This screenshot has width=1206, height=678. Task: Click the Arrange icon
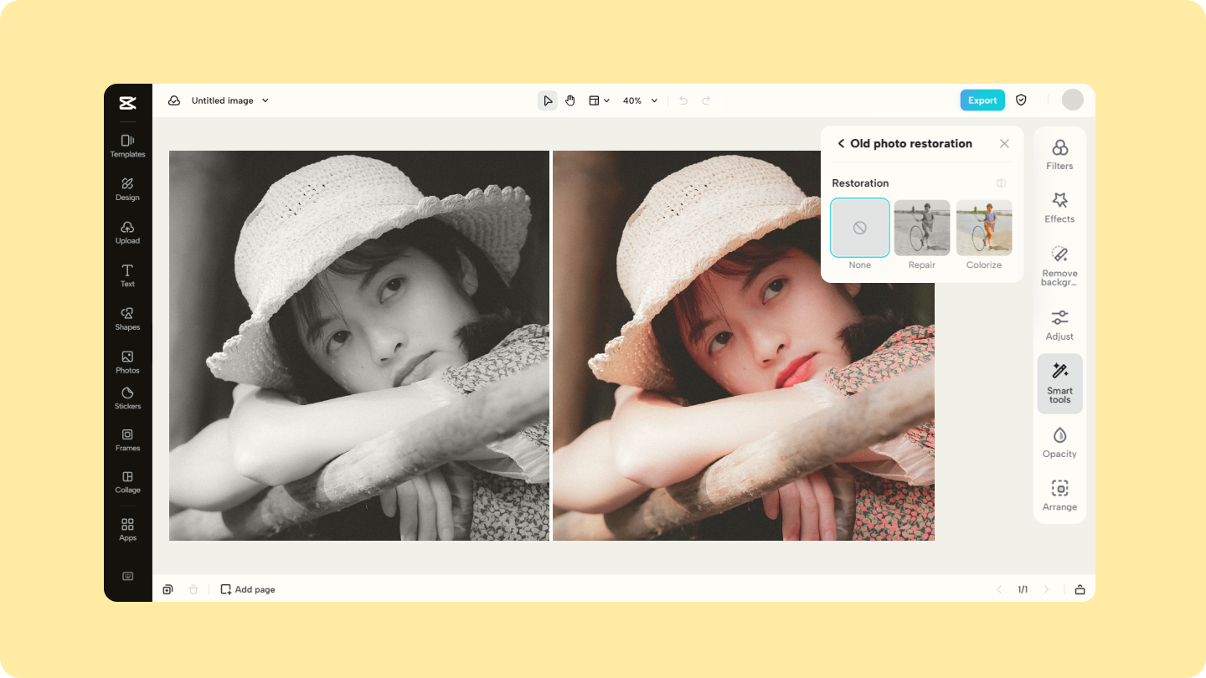pyautogui.click(x=1059, y=494)
